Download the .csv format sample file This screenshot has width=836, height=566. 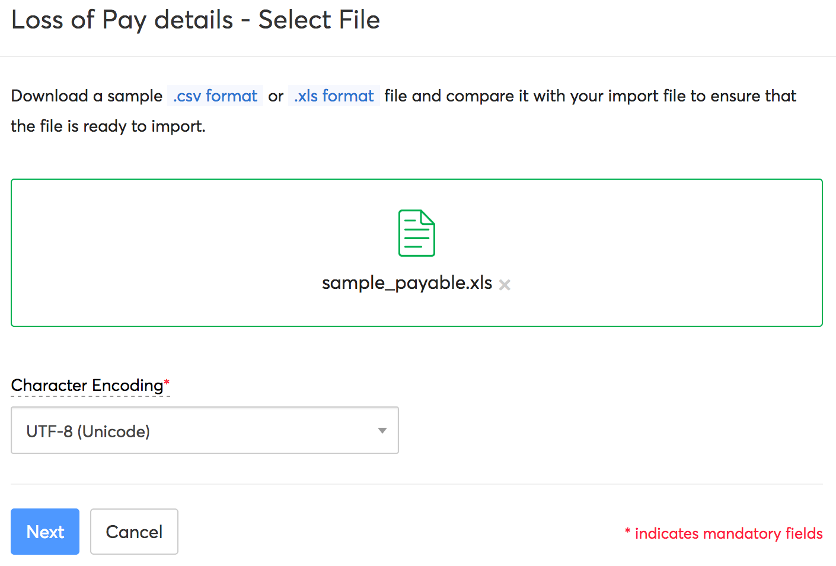click(x=215, y=96)
